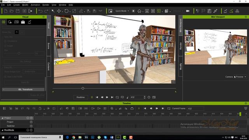Open the File menu
The width and height of the screenshot is (249, 140).
(3, 5)
